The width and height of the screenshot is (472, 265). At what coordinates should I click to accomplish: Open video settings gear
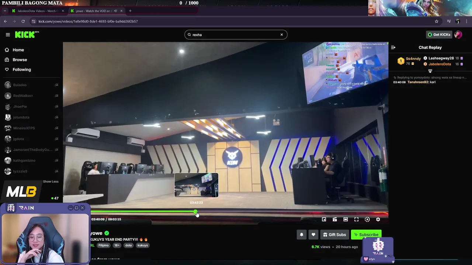click(378, 219)
